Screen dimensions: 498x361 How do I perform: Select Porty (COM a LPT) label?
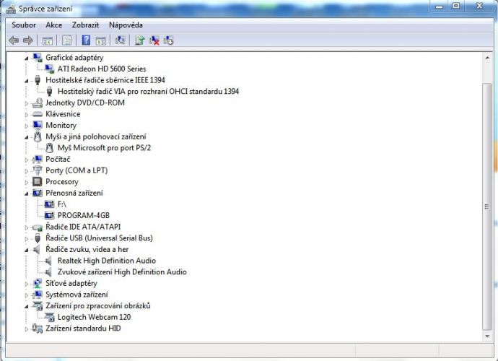[77, 170]
